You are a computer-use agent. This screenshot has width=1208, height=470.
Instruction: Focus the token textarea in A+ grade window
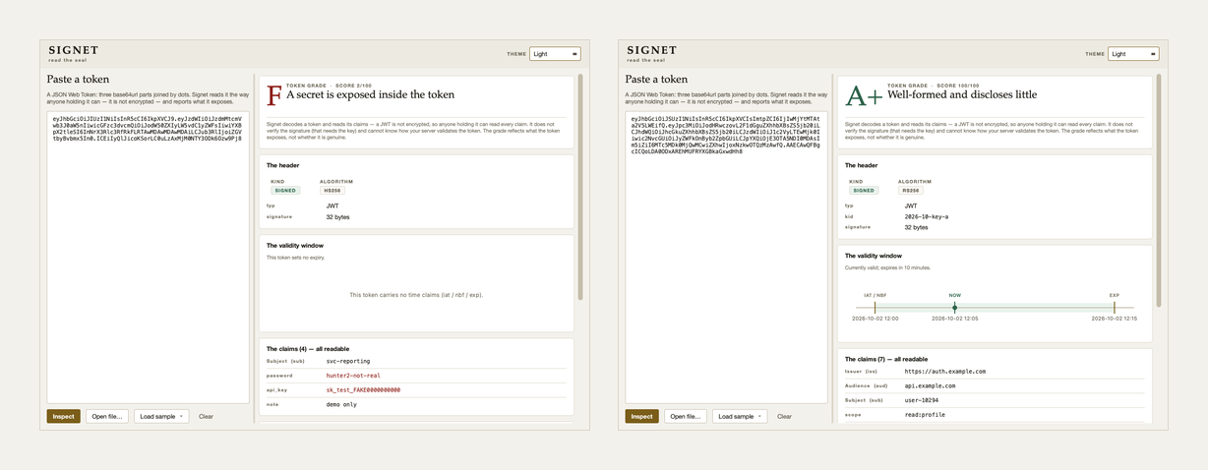[726, 257]
